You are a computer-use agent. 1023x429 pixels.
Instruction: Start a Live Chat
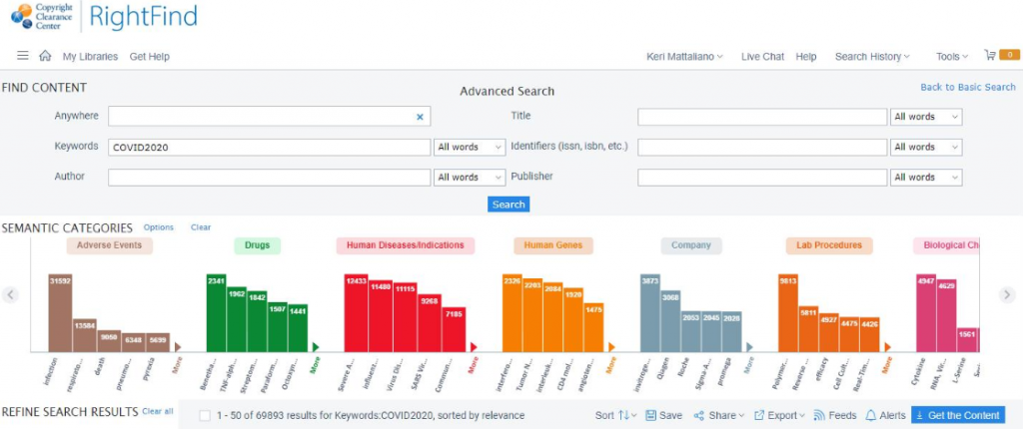click(x=762, y=56)
